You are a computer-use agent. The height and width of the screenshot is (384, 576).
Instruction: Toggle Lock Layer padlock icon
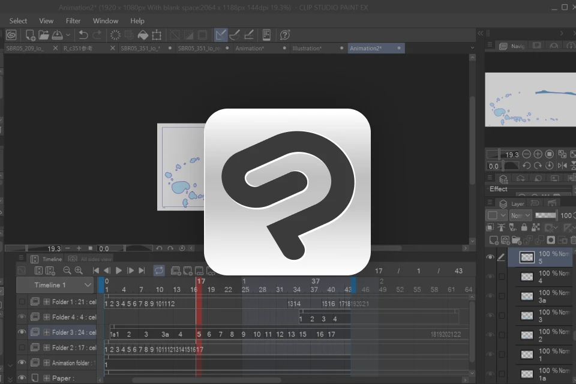point(524,227)
